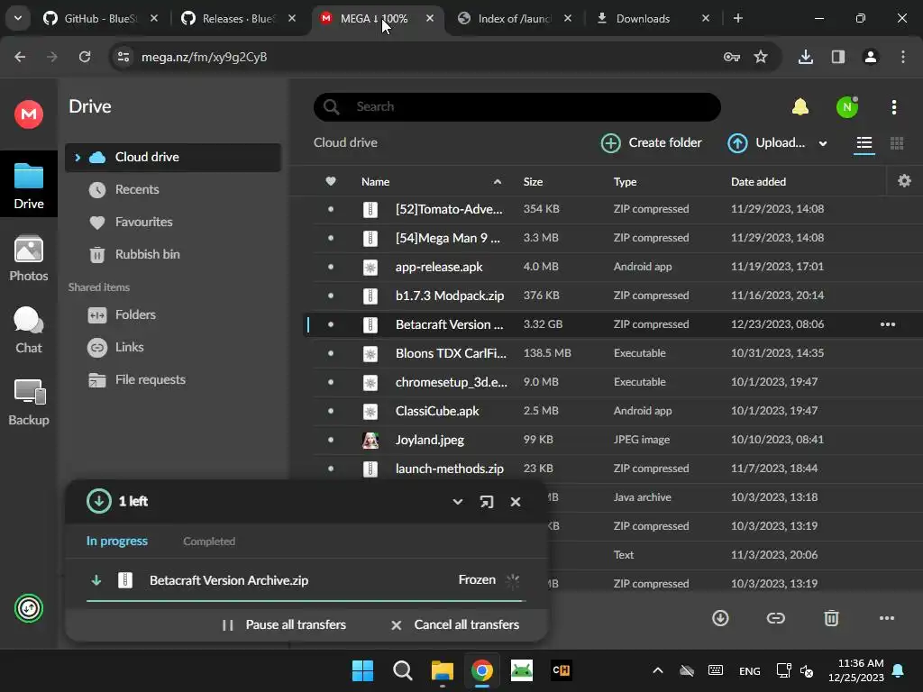Pop out the transfers widget
The image size is (923, 692).
(486, 502)
